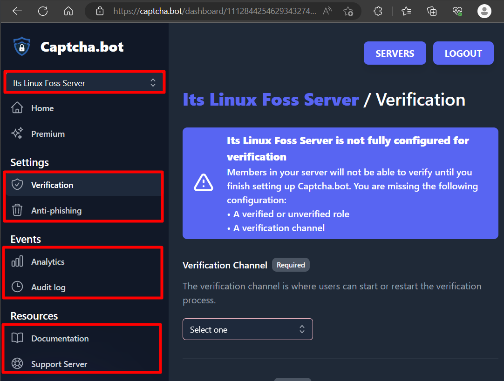Open the Verification Channel 'Select one' dropdown
This screenshot has width=504, height=381.
247,329
